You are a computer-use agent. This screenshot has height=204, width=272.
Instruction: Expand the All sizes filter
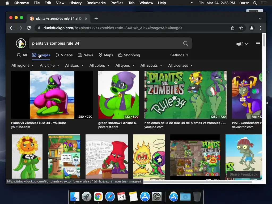[74, 66]
